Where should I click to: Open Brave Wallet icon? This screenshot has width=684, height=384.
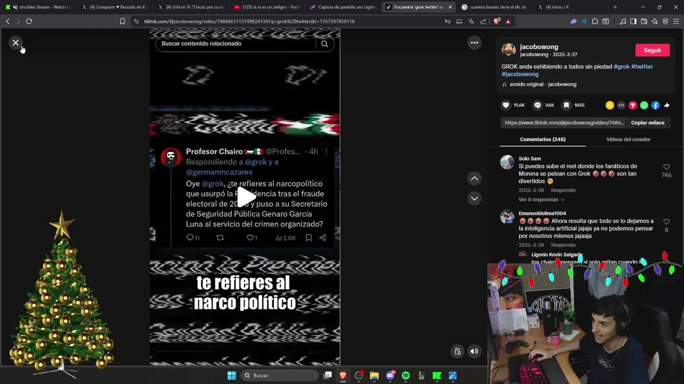pyautogui.click(x=644, y=21)
